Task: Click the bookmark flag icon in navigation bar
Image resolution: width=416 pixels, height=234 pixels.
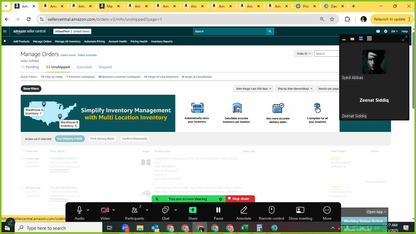Action: click(5, 41)
